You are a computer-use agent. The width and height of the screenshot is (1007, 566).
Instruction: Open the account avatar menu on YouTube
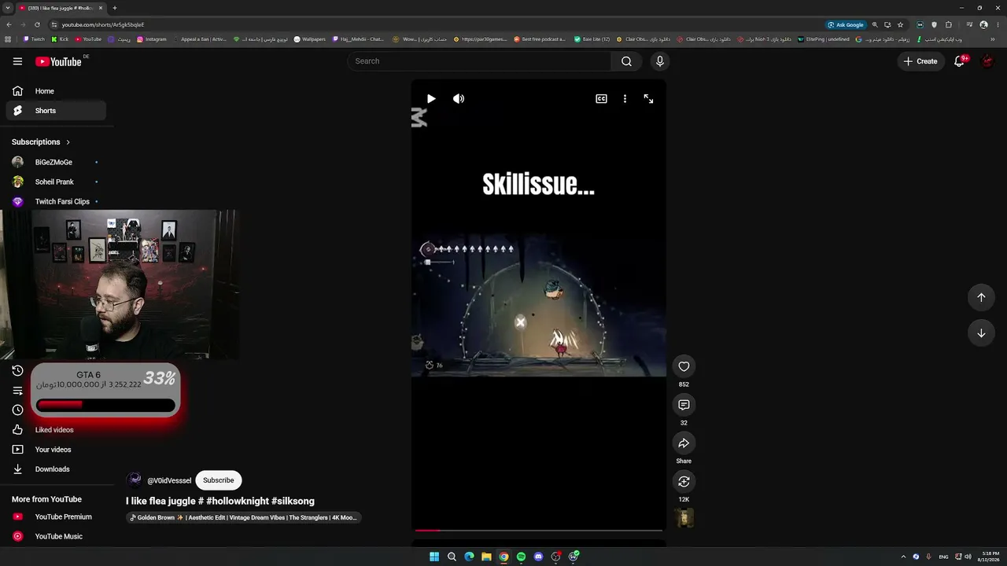(987, 61)
